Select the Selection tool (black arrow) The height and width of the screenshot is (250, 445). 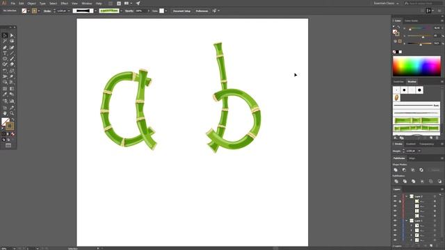[5, 35]
